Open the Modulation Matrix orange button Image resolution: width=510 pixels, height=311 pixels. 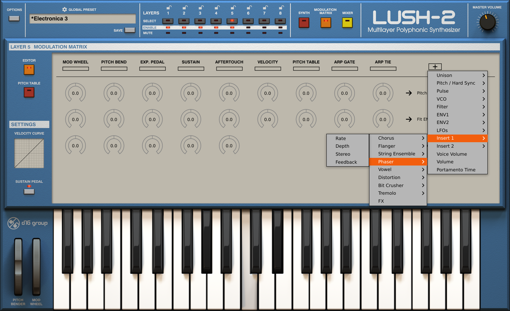coord(326,23)
